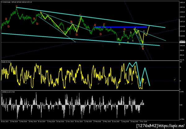Select the RSI indicator label
The image size is (186, 129).
(6, 62)
